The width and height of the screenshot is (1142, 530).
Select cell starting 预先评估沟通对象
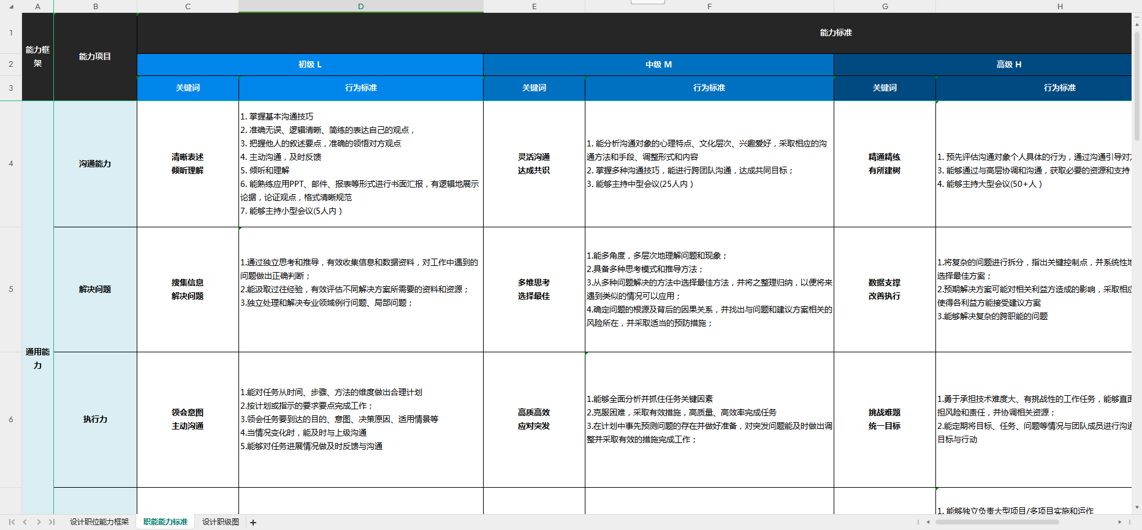click(x=1034, y=164)
